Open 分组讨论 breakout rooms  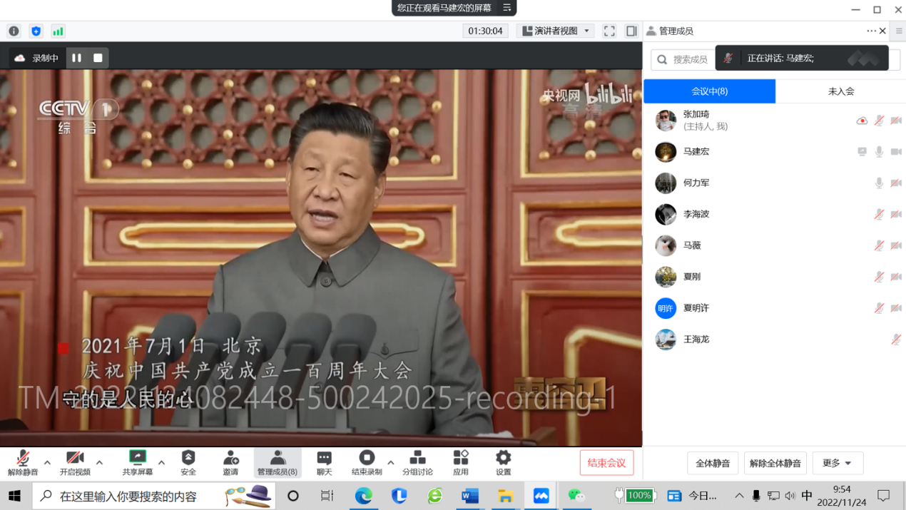[417, 462]
